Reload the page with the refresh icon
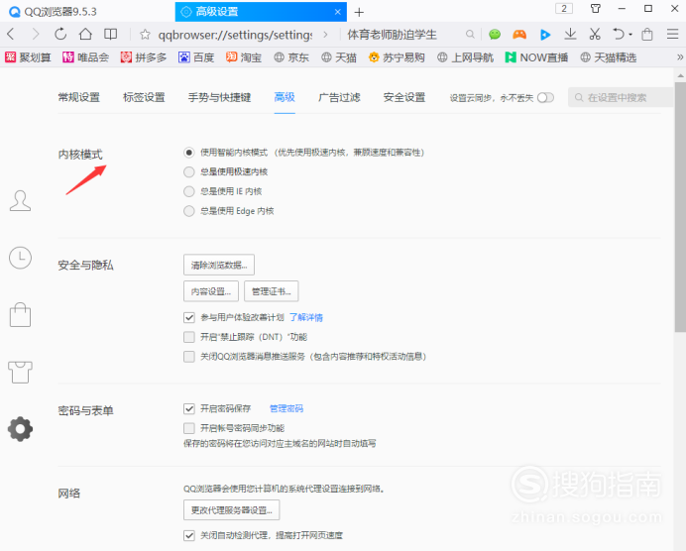The height and width of the screenshot is (551, 686). (60, 34)
